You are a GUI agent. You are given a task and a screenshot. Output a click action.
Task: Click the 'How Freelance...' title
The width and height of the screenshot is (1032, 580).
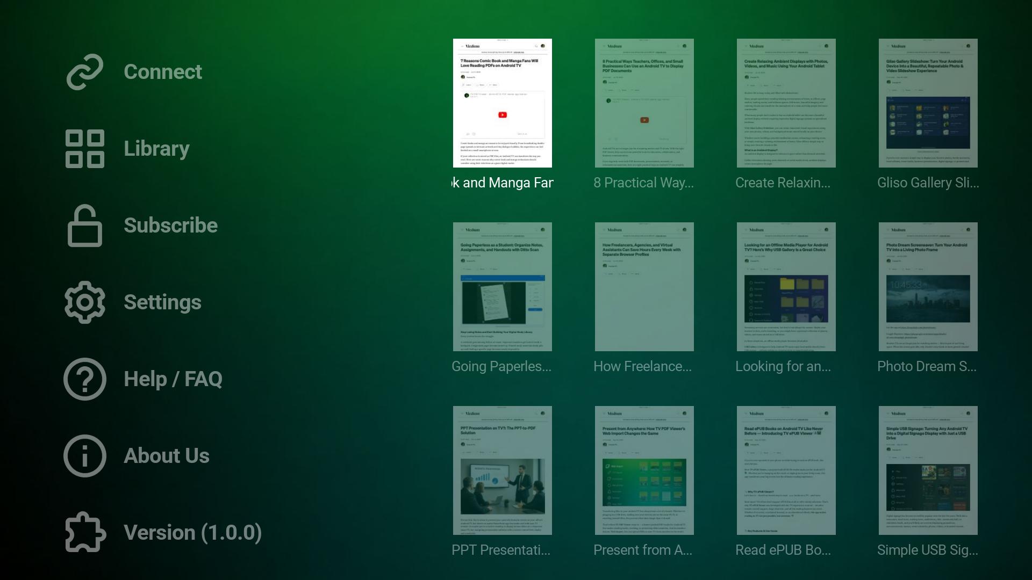point(642,367)
